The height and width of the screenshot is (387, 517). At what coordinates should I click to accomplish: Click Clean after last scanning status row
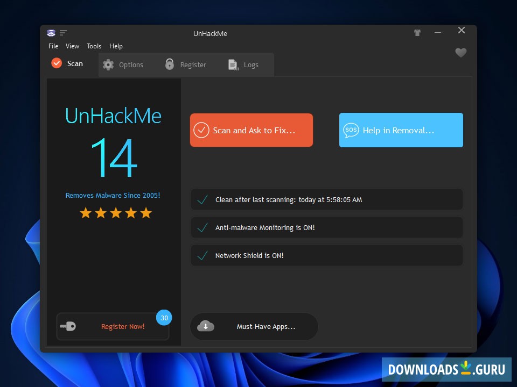[327, 199]
